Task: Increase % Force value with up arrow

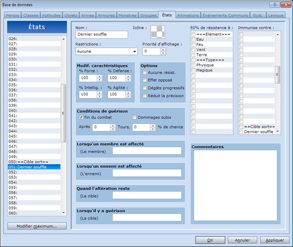Action: pyautogui.click(x=100, y=76)
